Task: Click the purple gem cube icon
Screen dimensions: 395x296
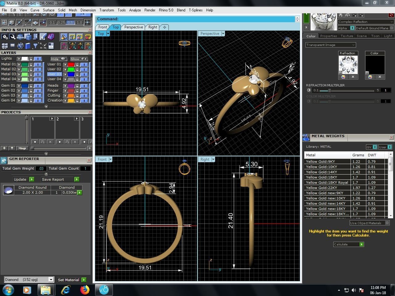Action: click(51, 37)
